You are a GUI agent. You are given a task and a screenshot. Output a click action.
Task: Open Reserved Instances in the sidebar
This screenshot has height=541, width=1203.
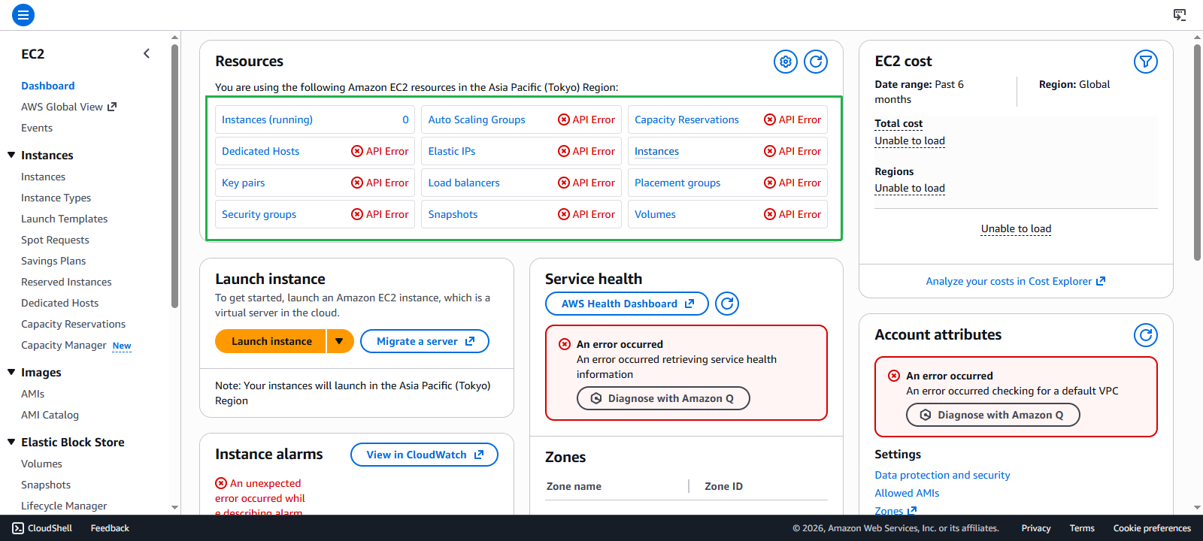(x=66, y=282)
